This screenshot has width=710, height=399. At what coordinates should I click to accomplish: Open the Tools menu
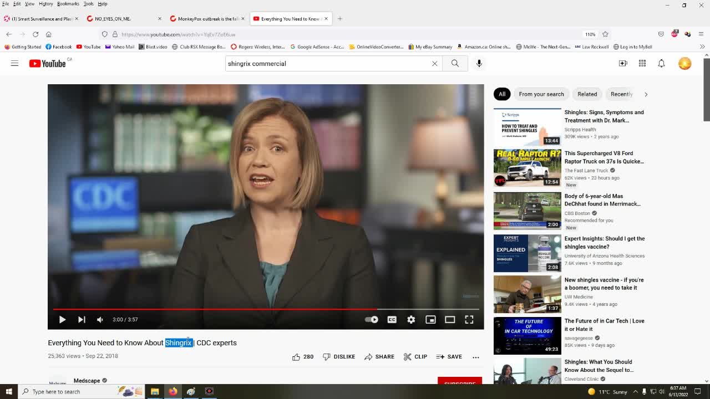click(x=88, y=4)
